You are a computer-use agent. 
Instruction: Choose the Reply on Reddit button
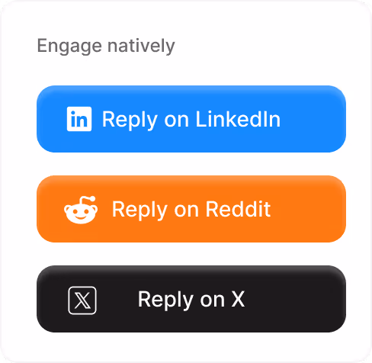click(x=191, y=209)
